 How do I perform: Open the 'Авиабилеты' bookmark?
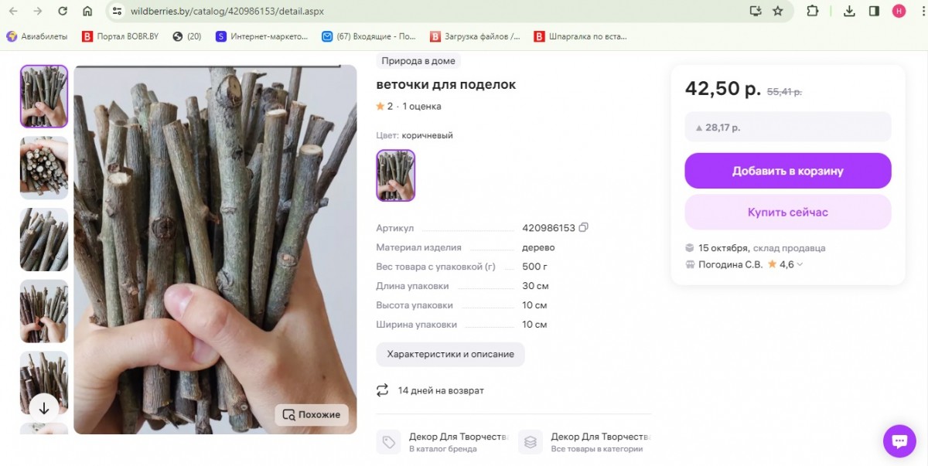[37, 36]
